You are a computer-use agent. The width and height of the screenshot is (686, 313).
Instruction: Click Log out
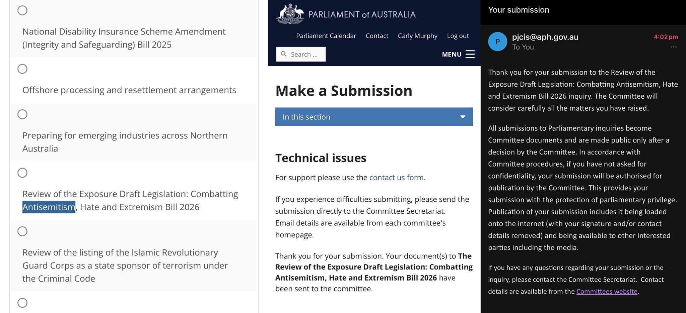(x=458, y=36)
